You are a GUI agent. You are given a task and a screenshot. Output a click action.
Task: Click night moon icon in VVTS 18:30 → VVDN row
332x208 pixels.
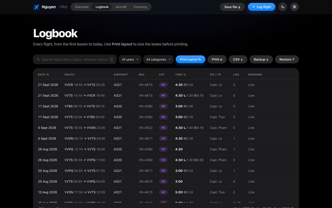(185, 128)
